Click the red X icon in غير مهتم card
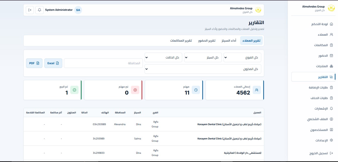The width and height of the screenshot is (338, 162). [x=135, y=90]
